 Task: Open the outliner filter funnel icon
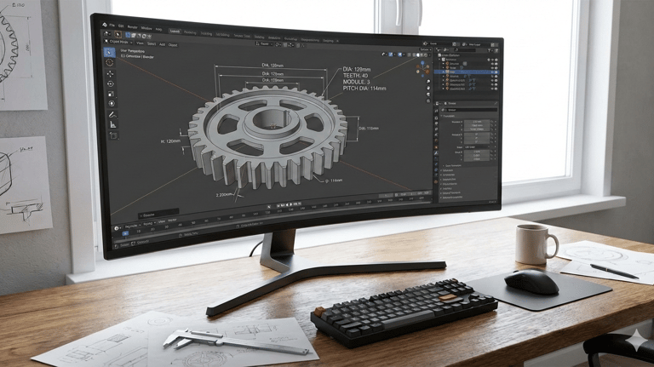point(490,50)
